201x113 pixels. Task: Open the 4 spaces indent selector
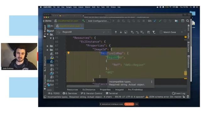139,97
